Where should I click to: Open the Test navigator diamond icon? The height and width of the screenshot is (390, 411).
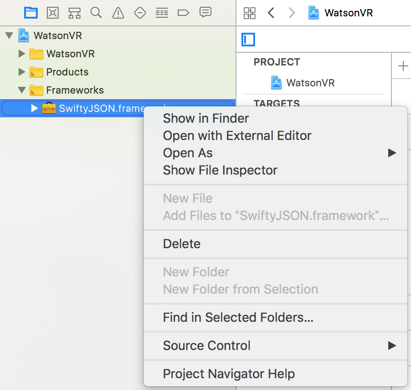(x=140, y=13)
